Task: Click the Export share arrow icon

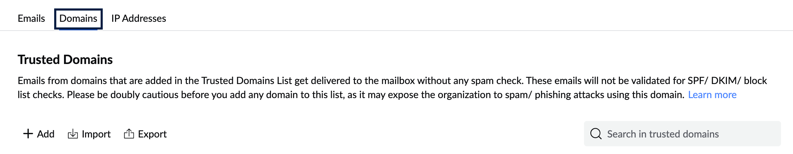Action: 129,134
